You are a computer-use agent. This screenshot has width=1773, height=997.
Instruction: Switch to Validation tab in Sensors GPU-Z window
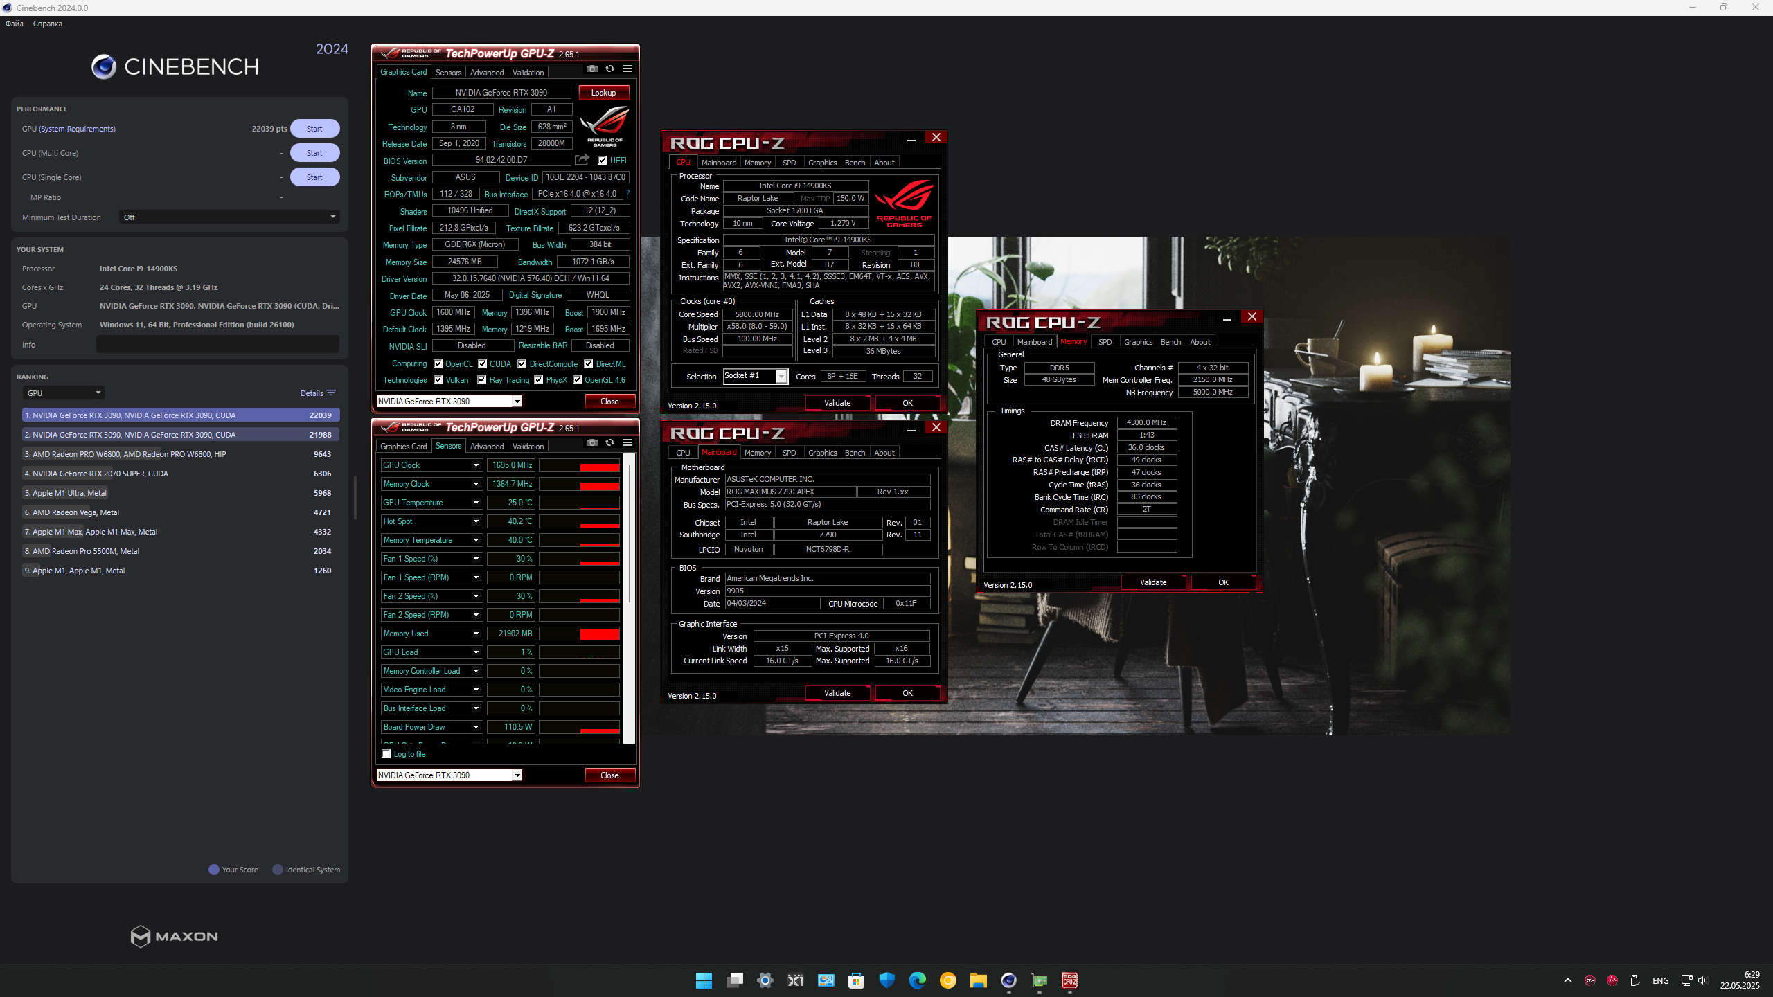(x=528, y=447)
